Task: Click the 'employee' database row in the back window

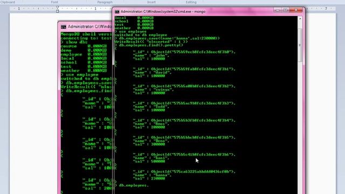Action: 84,54
